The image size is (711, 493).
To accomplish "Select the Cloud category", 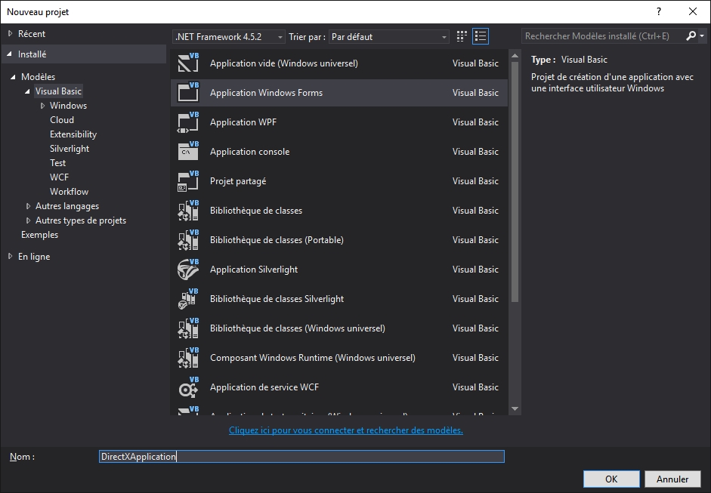I will (x=62, y=119).
